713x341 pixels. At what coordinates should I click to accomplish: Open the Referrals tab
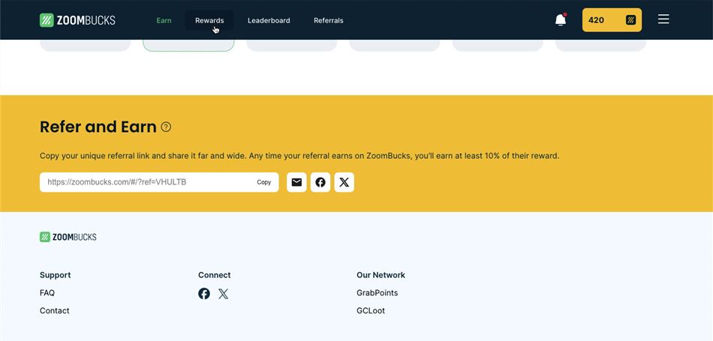(328, 20)
